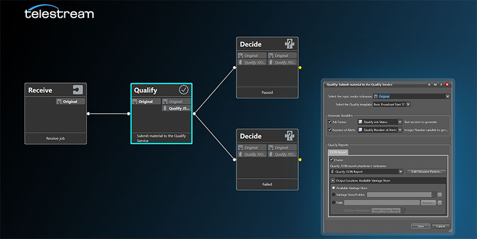
Task: Click the R button in dialog title bar
Action: coord(429,85)
